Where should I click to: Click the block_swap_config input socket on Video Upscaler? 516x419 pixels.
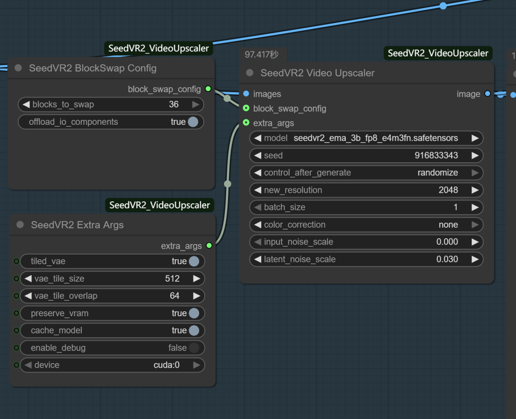[x=246, y=108]
